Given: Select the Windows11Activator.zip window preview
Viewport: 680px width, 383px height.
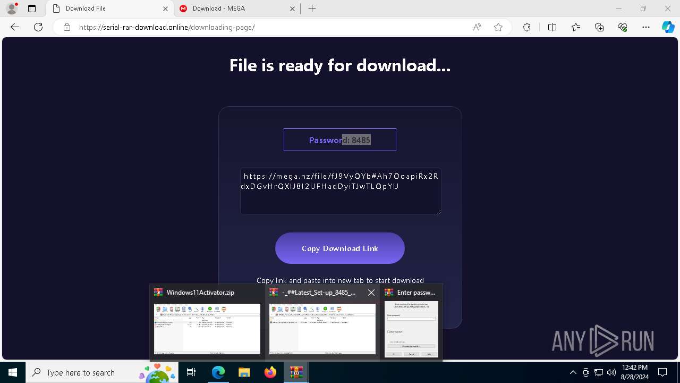Looking at the screenshot, I should [207, 322].
